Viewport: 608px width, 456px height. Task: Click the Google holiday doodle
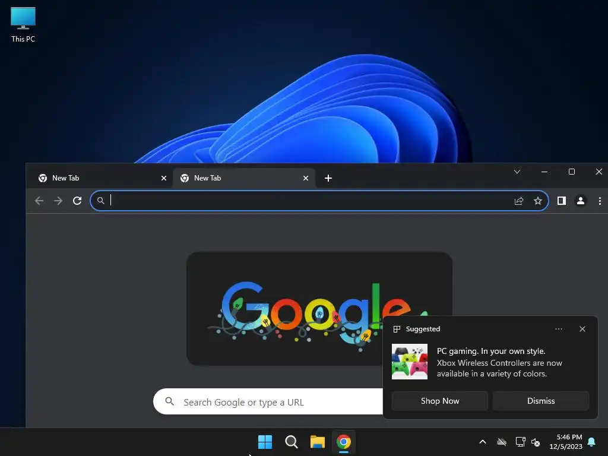[x=319, y=309]
